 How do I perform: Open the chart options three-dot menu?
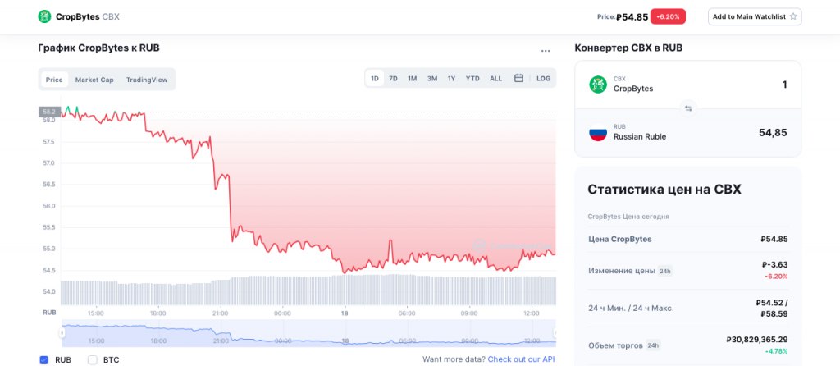546,51
